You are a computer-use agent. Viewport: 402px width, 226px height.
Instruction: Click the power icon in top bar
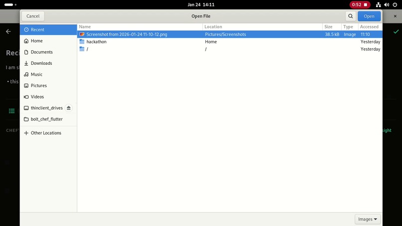coord(395,4)
